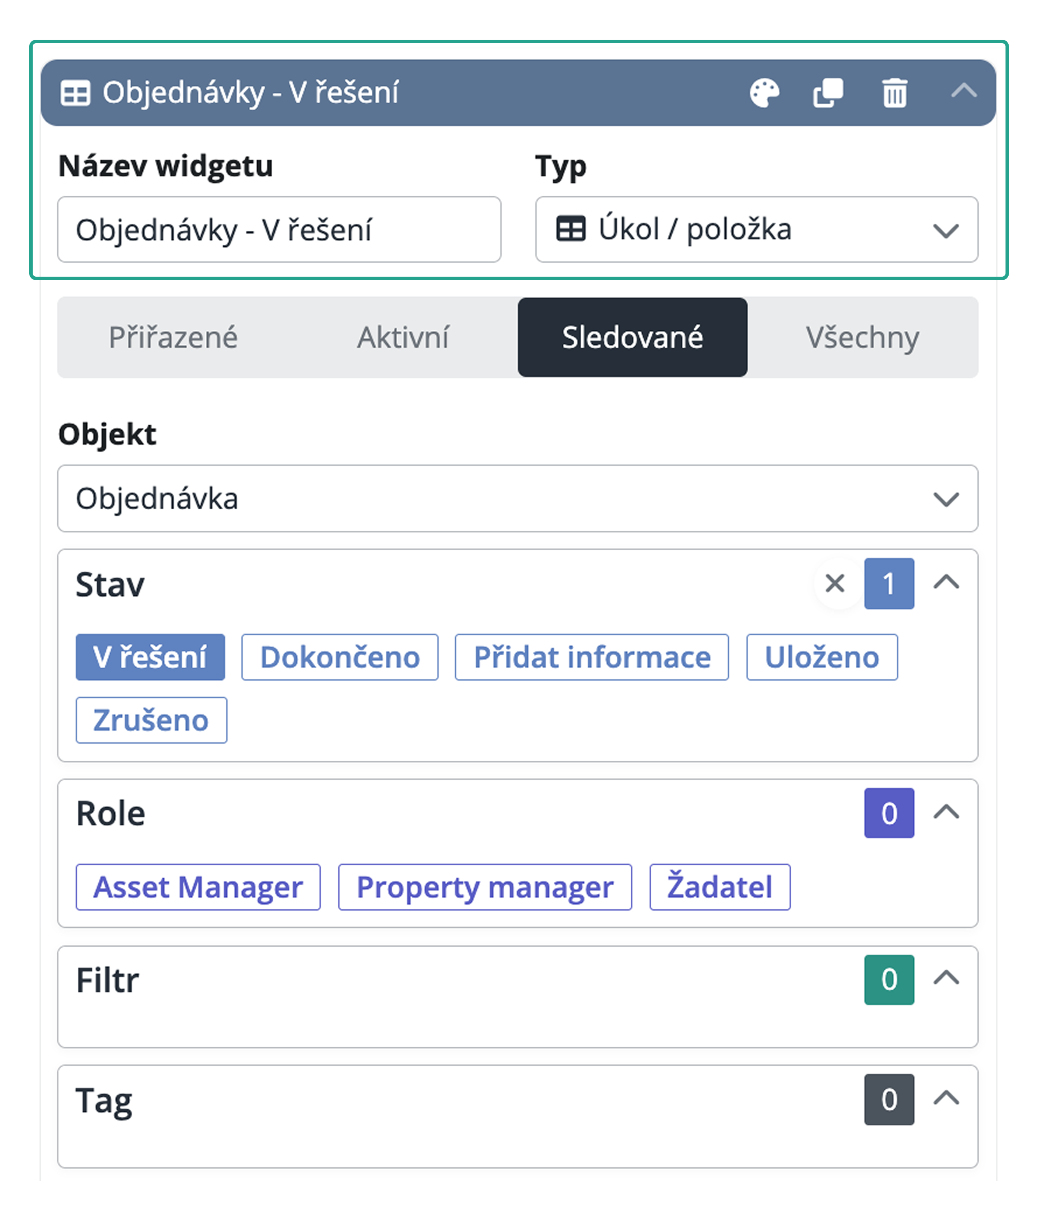The image size is (1037, 1228).
Task: Open the Typ dropdown
Action: point(757,229)
